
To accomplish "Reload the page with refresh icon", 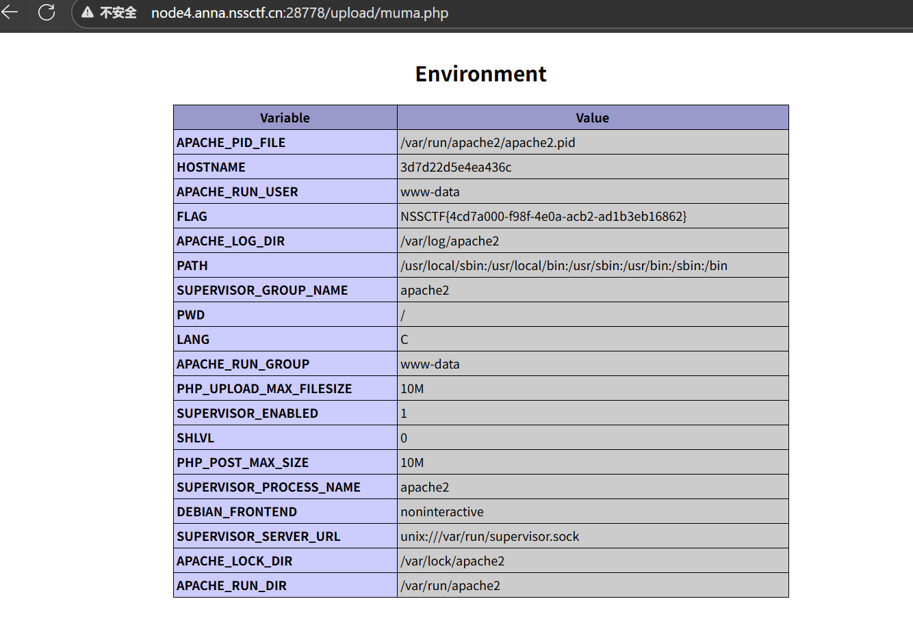I will (47, 12).
